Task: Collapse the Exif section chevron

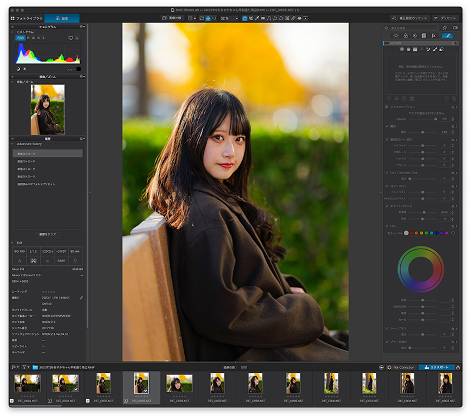Action: click(12, 243)
